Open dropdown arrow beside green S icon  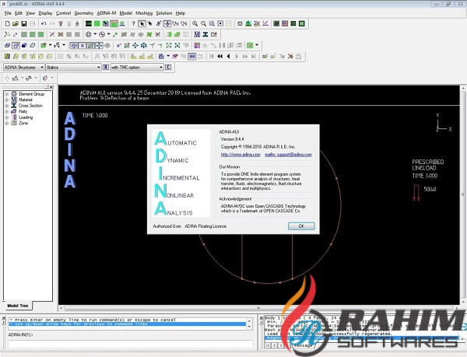pos(257,45)
